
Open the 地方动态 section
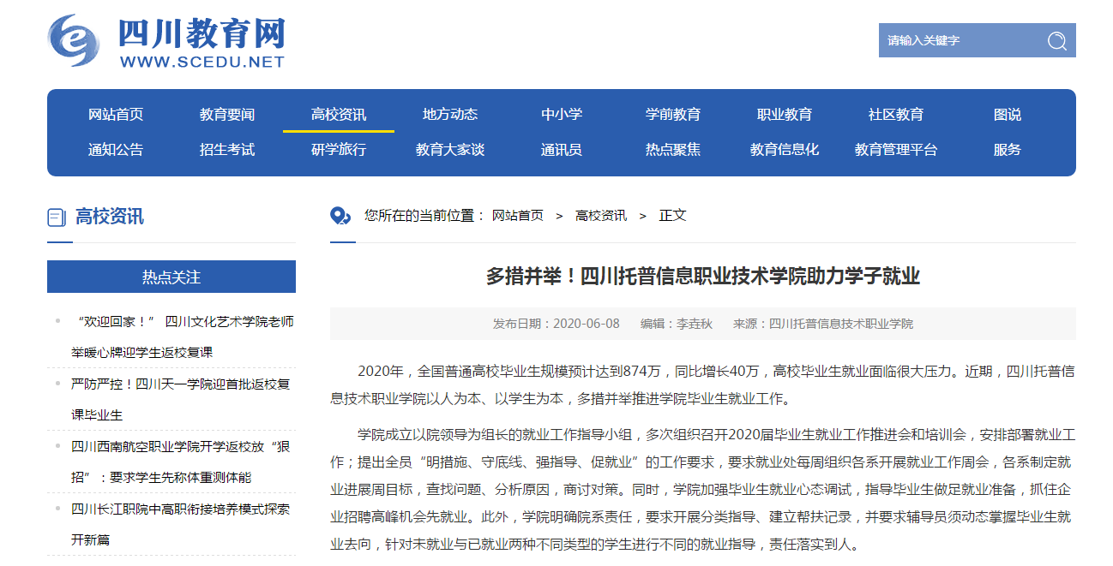point(450,115)
